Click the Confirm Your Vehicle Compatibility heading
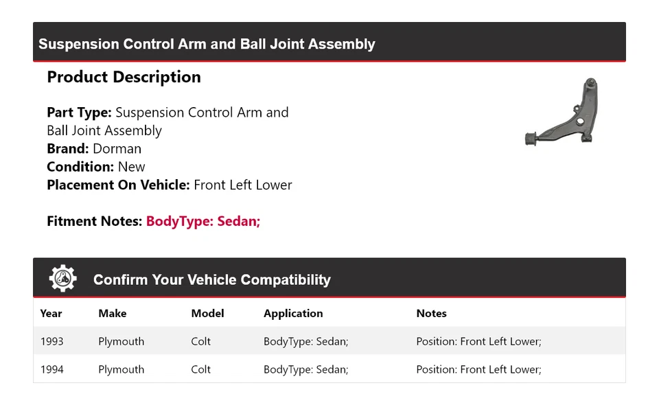The width and height of the screenshot is (659, 405). (x=211, y=280)
